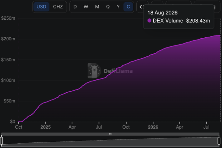Select the quarterly Q interval
The width and height of the screenshot is (222, 148).
108,7
